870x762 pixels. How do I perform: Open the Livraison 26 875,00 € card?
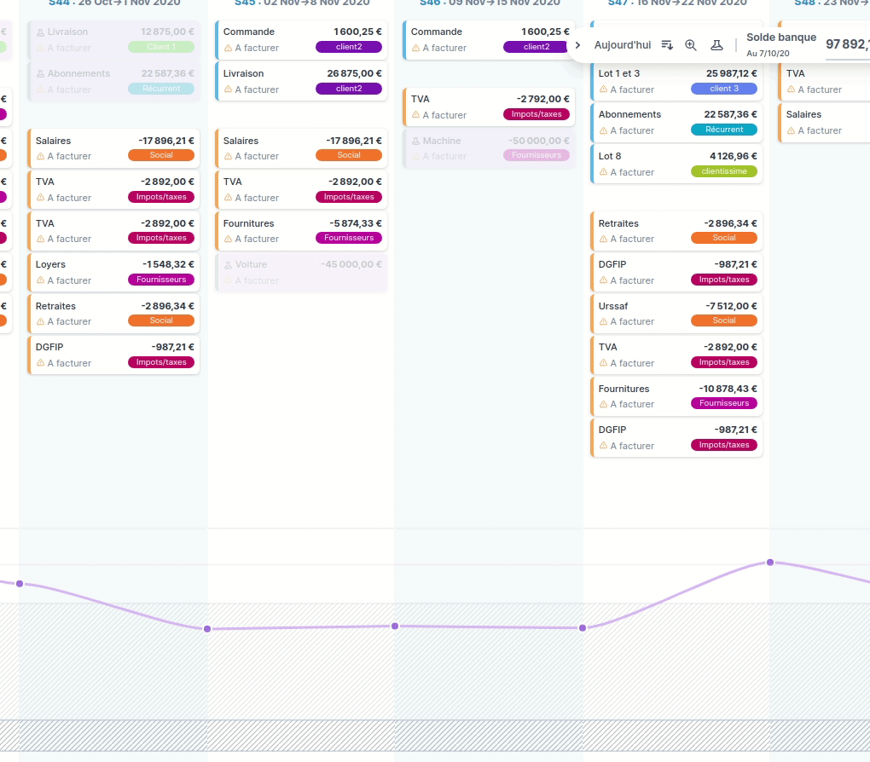point(300,81)
